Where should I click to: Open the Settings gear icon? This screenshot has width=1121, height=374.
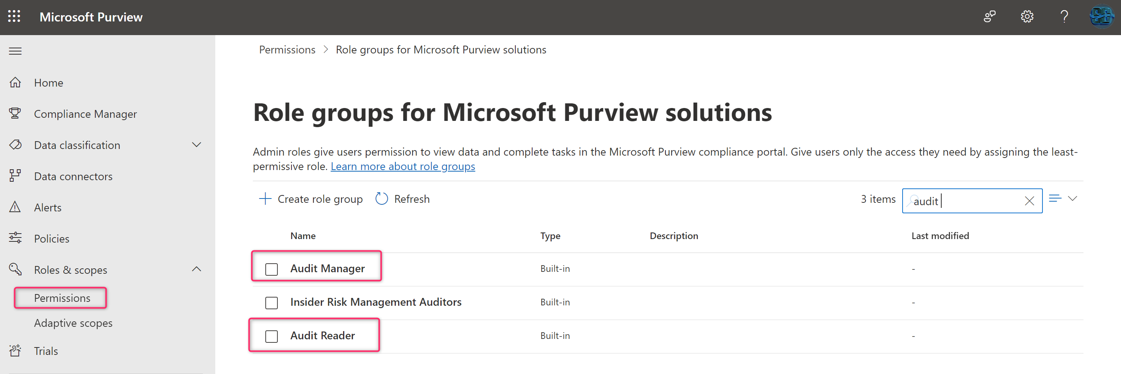[x=1026, y=16]
